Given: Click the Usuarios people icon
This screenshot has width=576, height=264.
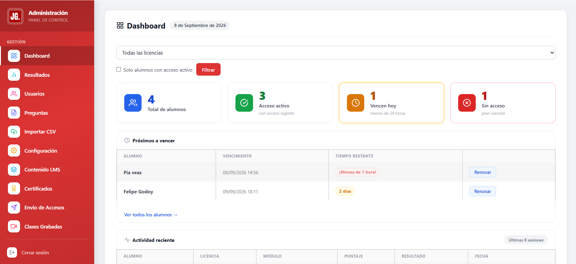Looking at the screenshot, I should point(14,94).
